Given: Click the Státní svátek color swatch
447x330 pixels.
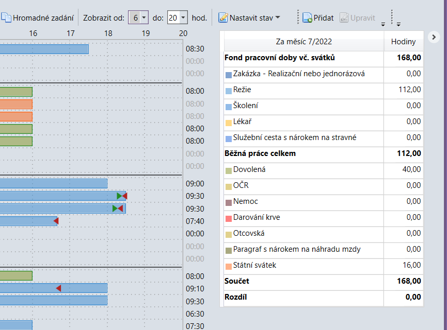Looking at the screenshot, I should [229, 266].
